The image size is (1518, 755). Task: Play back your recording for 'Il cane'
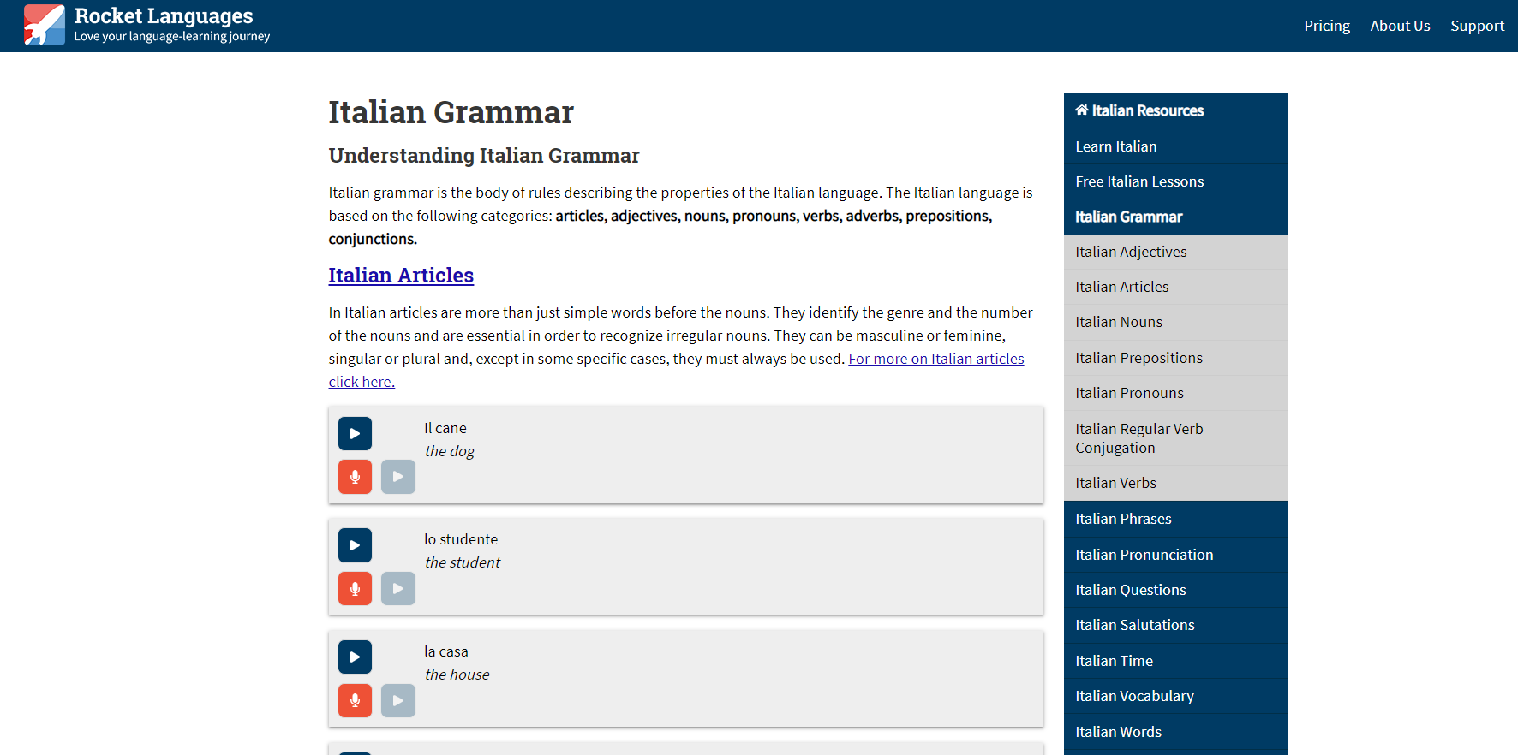[398, 477]
